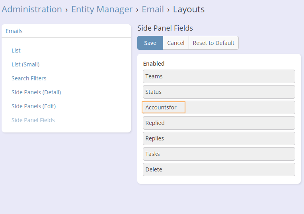
Task: Click the Tasks field row
Action: point(219,154)
